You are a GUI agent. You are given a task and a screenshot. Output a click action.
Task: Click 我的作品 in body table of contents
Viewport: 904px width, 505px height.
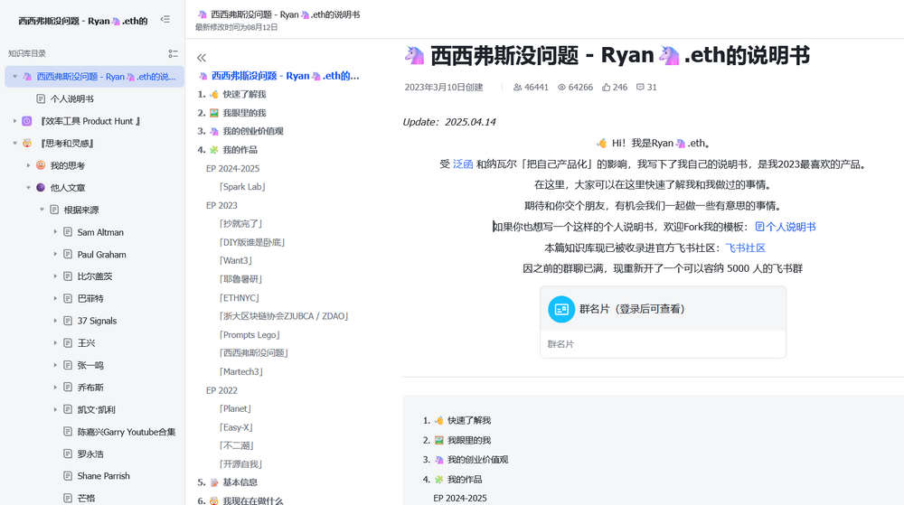464,479
